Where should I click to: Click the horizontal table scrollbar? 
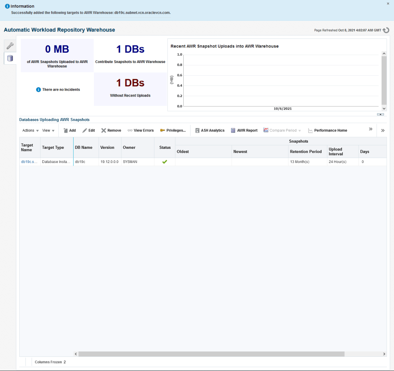(x=211, y=354)
